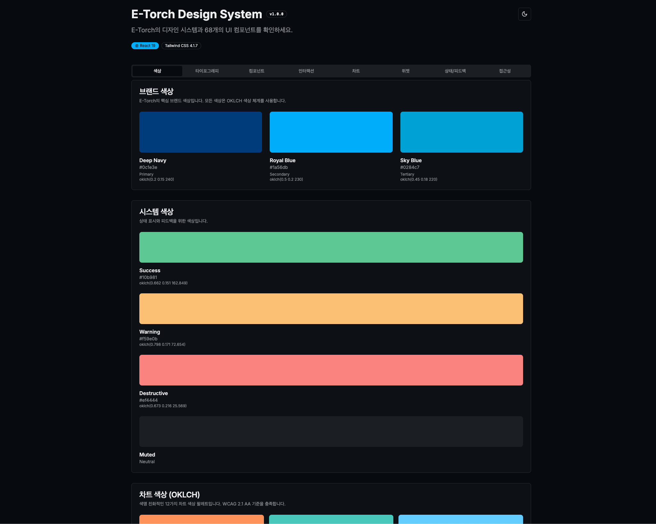Go to the 인터랙션 tab
The height and width of the screenshot is (524, 656).
click(306, 71)
